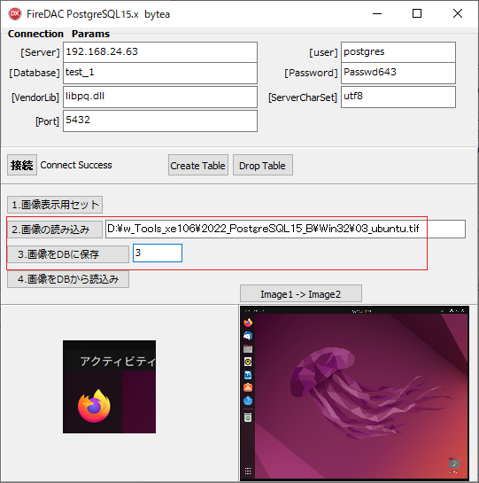Click the 2.画像の読み込み button

point(55,230)
